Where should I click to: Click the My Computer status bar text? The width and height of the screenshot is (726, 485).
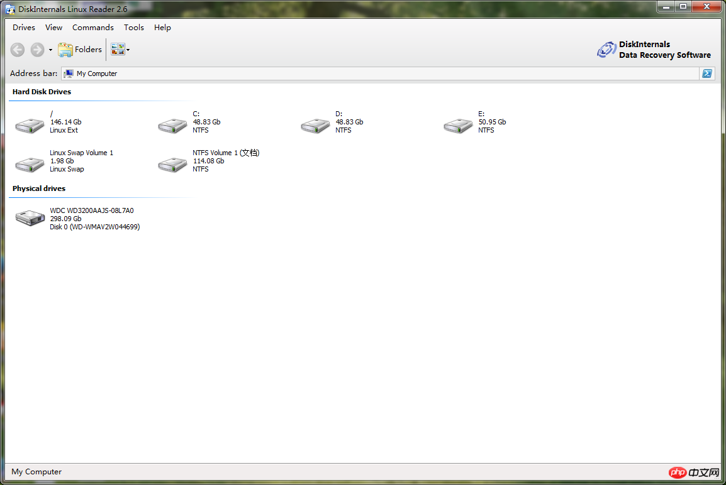pyautogui.click(x=36, y=472)
